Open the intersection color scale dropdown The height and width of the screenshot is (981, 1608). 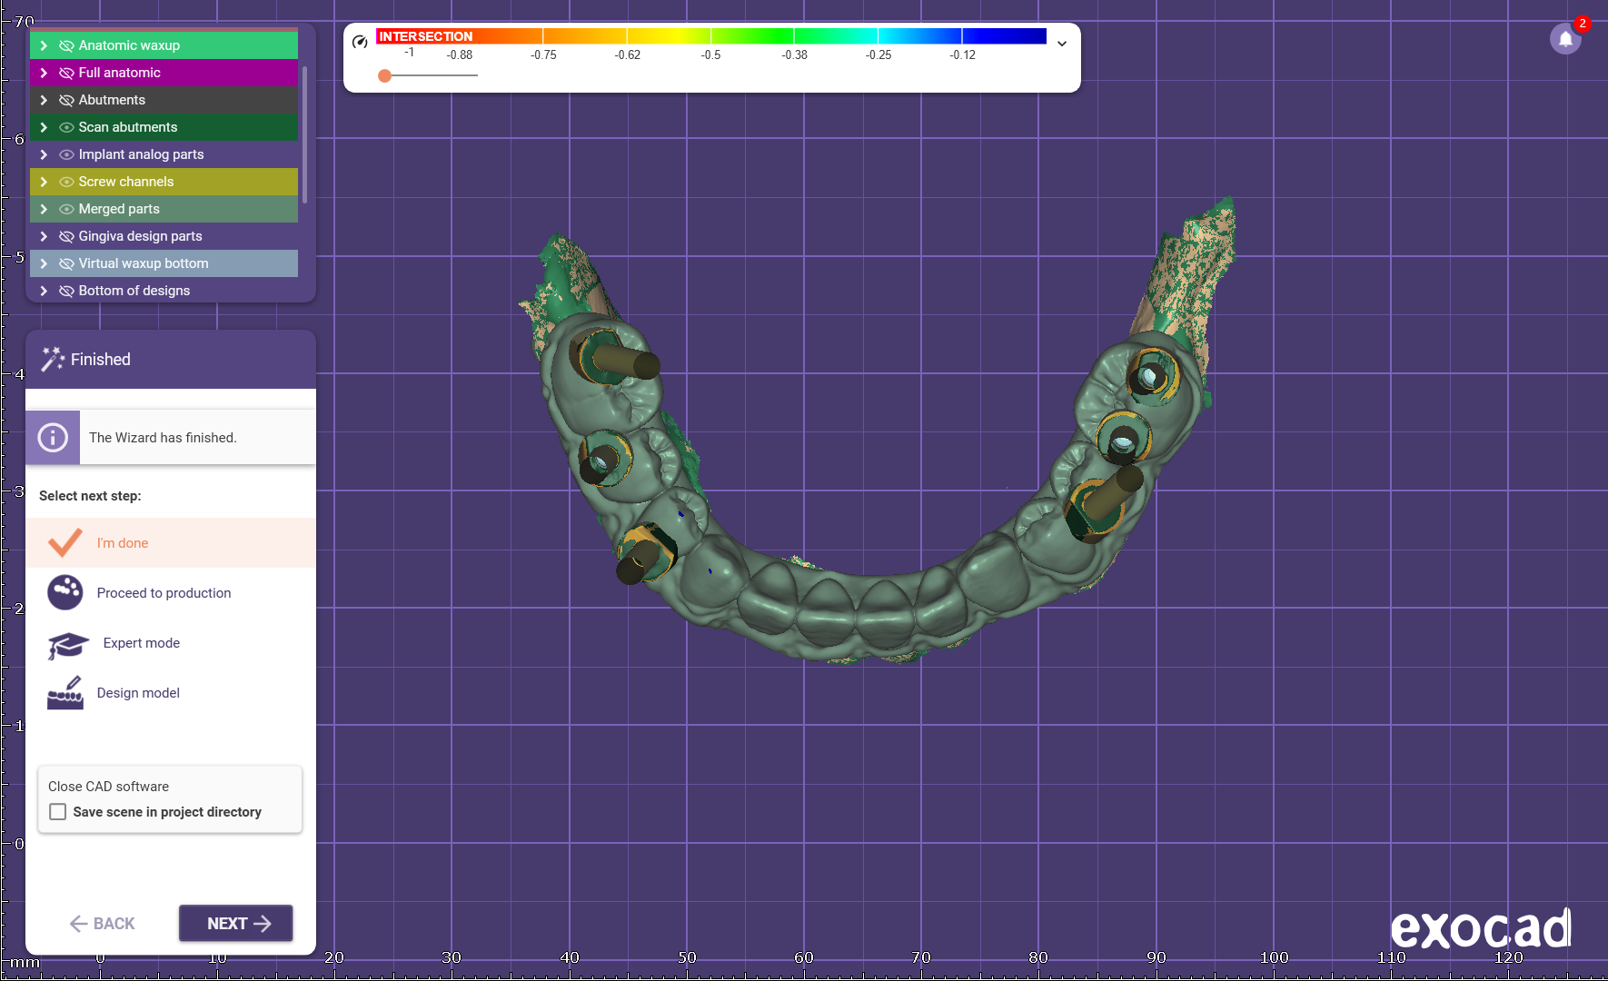pyautogui.click(x=1061, y=44)
